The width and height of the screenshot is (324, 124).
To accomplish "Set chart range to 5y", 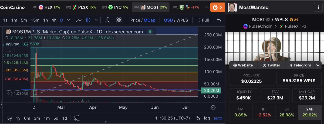I will coord(9,118).
